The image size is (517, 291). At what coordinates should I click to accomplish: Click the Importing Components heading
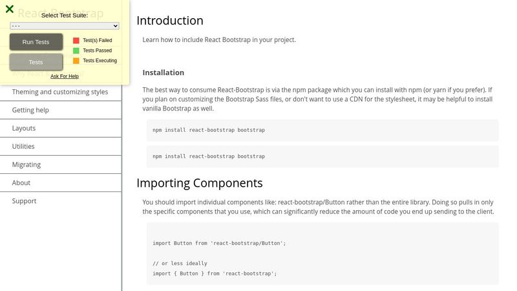coord(200,183)
